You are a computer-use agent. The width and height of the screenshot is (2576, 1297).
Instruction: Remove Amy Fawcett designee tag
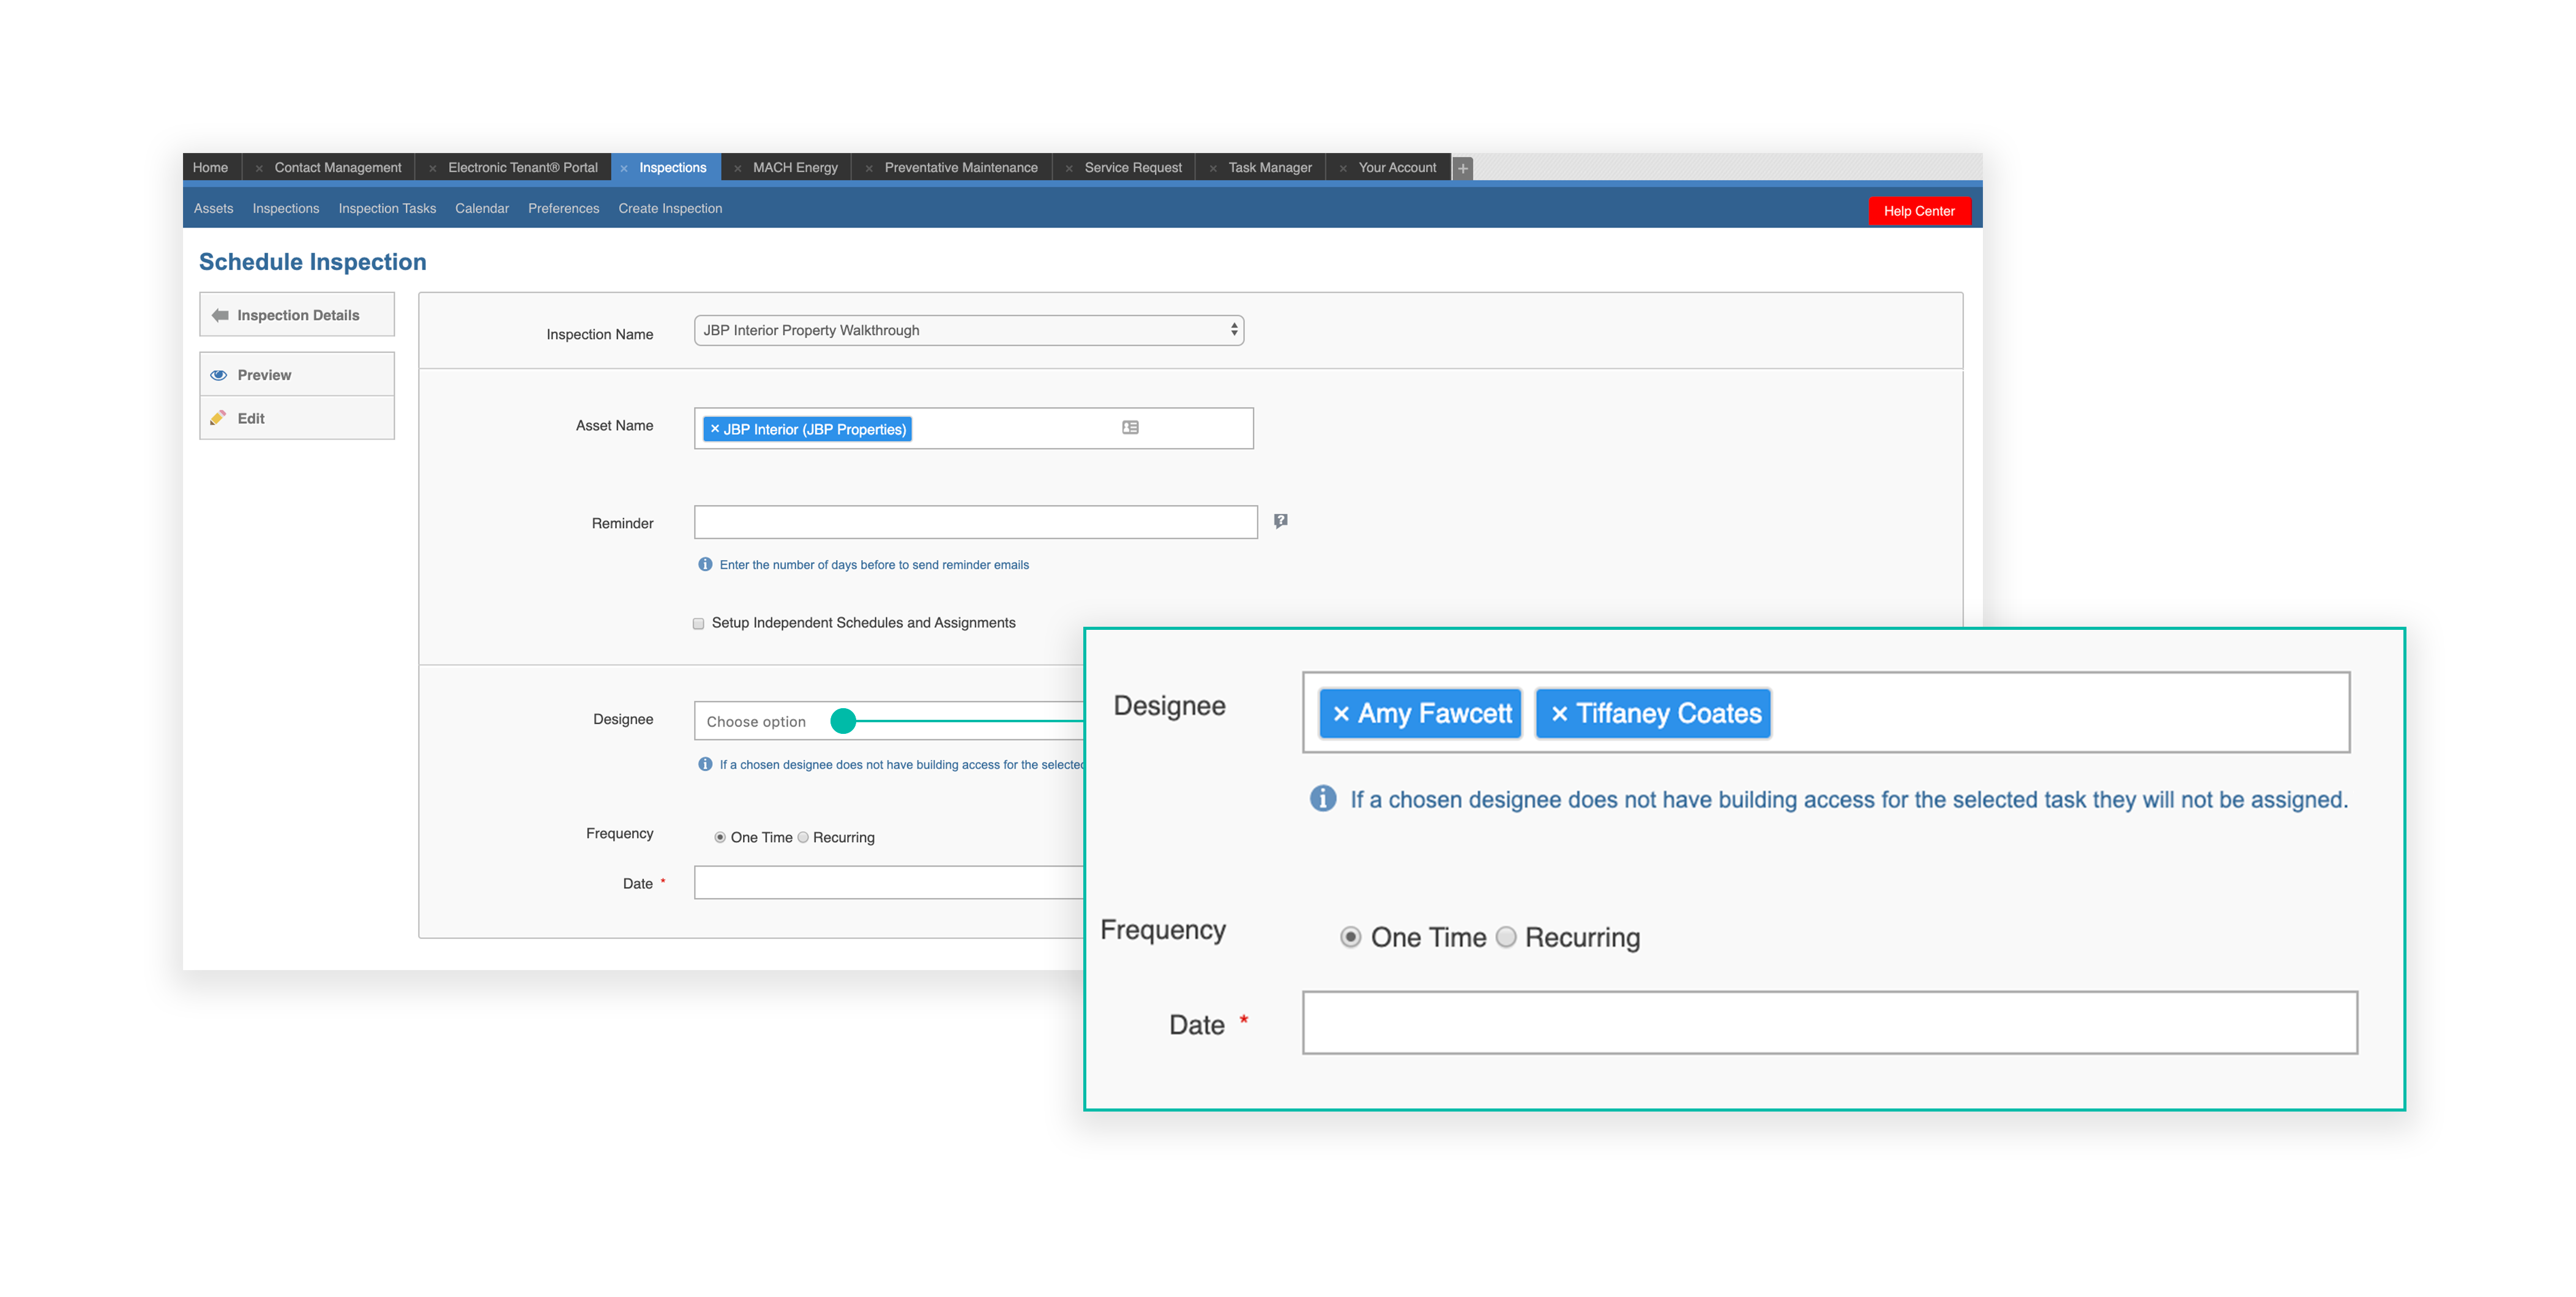click(x=1341, y=714)
